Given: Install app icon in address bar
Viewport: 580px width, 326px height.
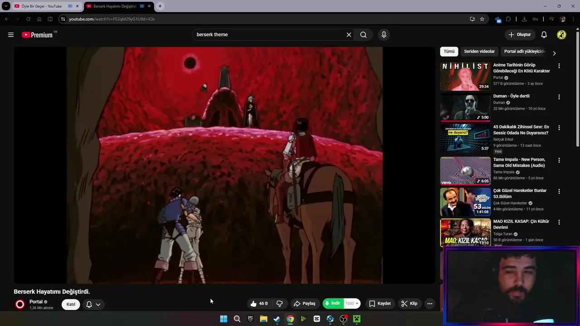Looking at the screenshot, I should (x=472, y=19).
